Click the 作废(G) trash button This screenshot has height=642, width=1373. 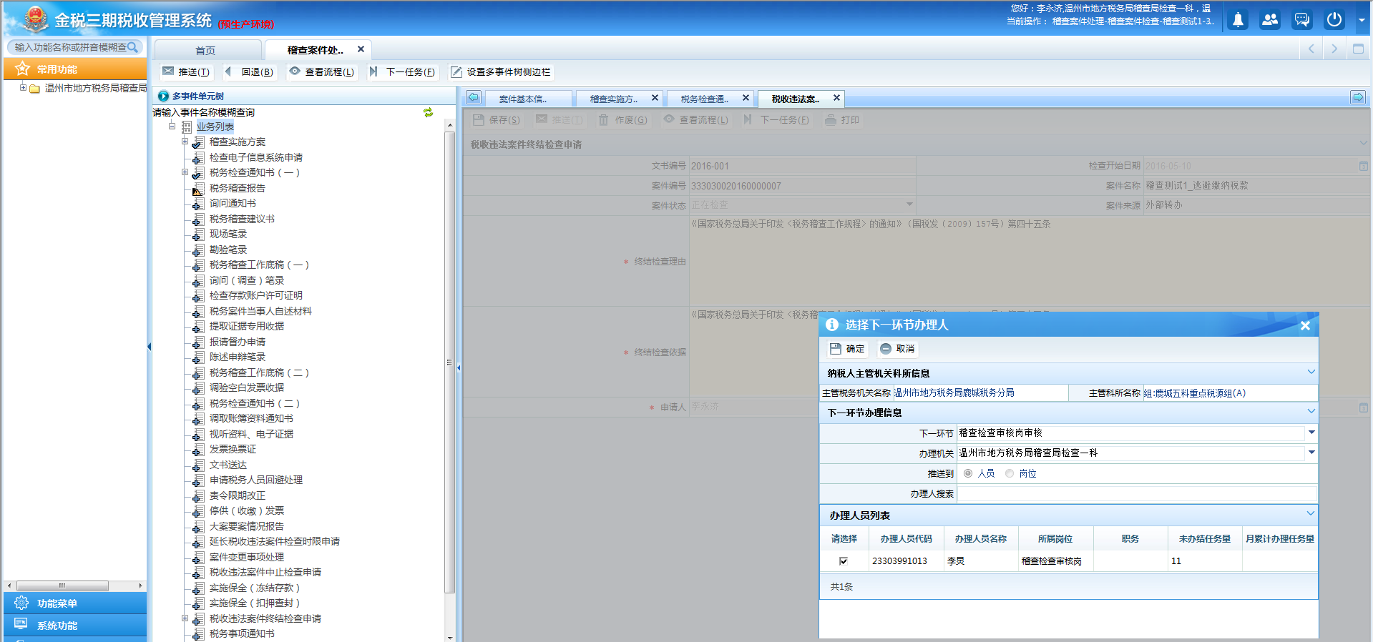622,120
